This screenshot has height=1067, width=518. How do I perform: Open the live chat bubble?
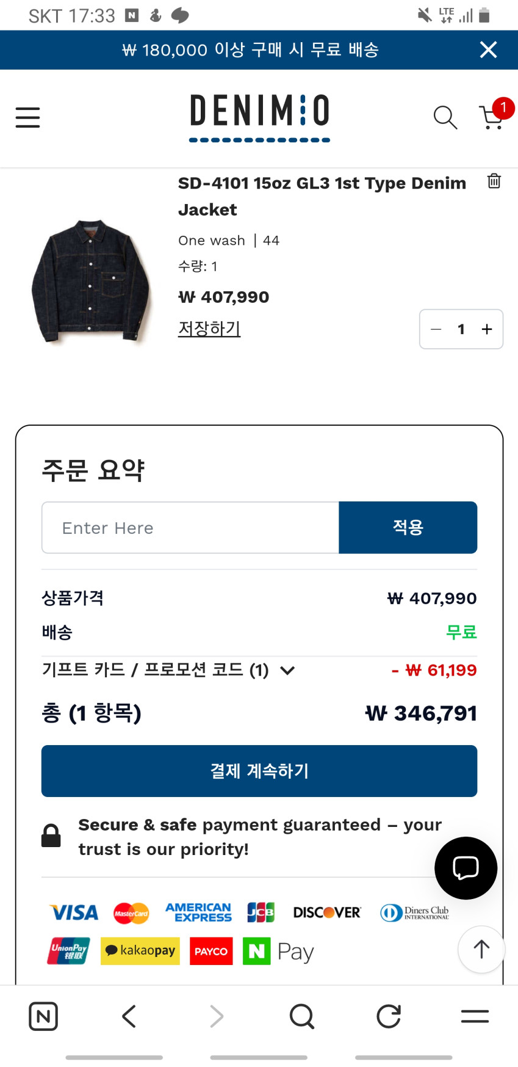tap(466, 868)
